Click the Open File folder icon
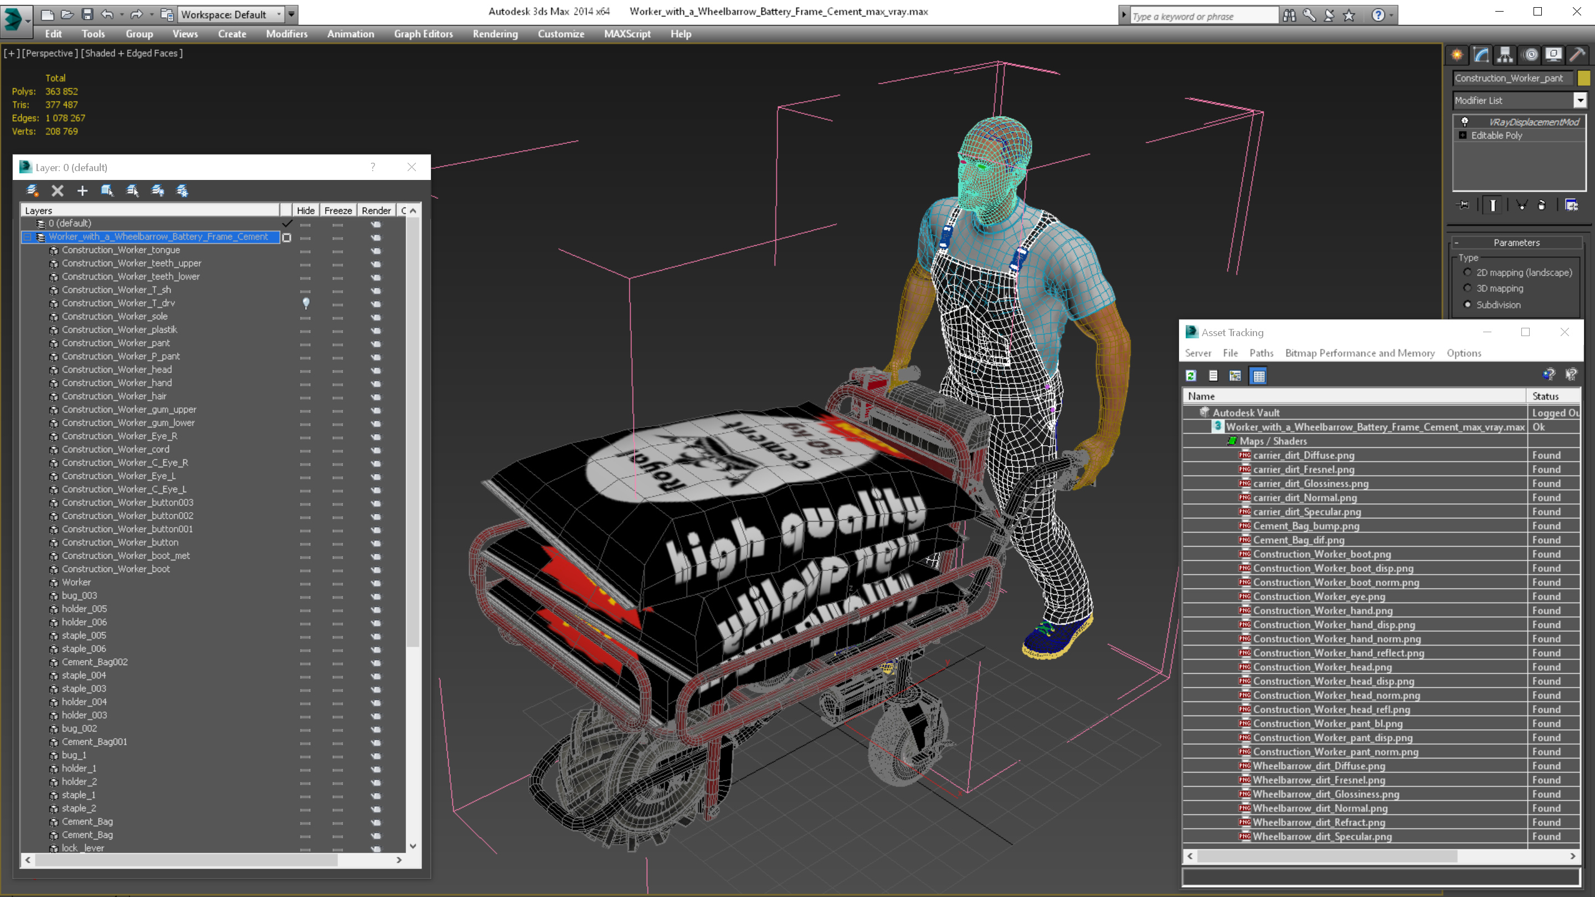 click(x=67, y=14)
